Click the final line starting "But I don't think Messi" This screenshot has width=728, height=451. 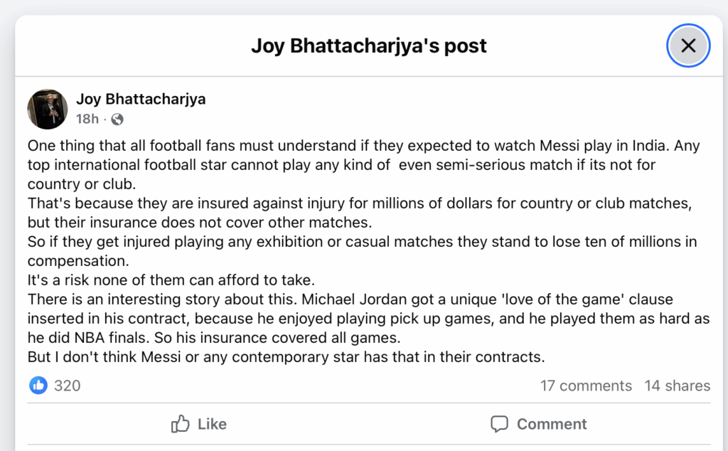[286, 356]
